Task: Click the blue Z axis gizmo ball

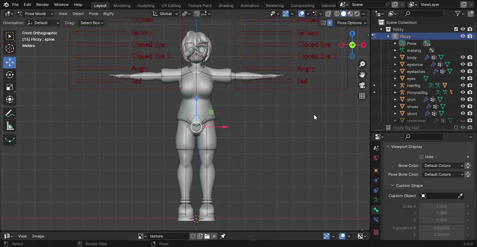Action: coord(352,34)
